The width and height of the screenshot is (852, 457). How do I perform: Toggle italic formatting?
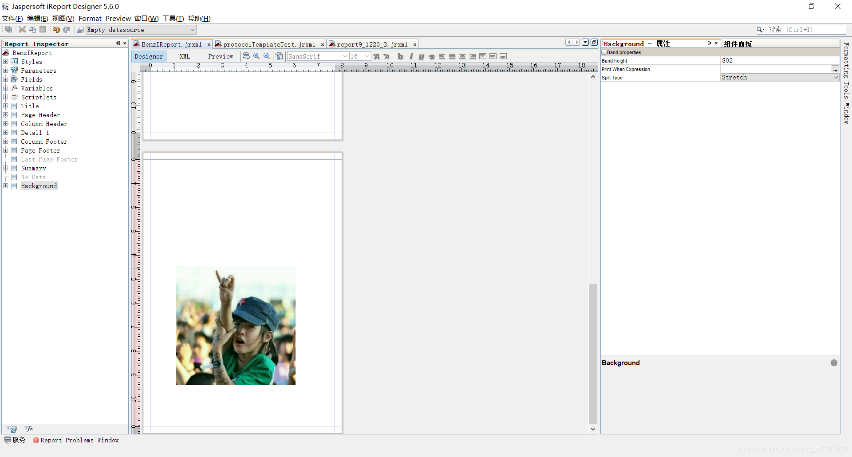(411, 56)
